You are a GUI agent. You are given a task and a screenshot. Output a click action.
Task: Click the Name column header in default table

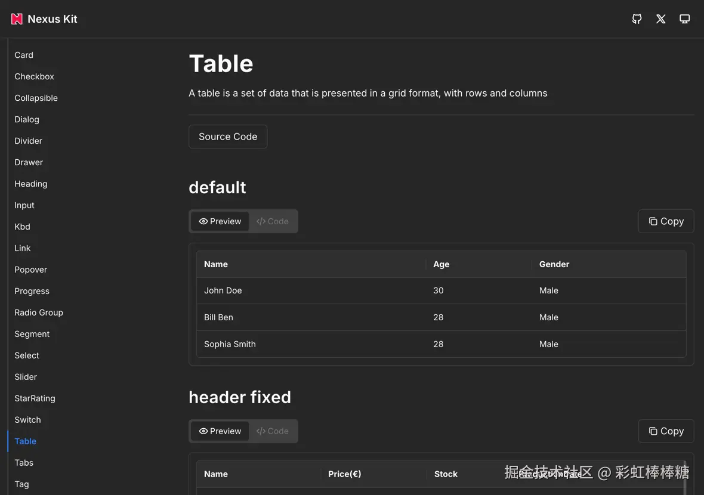pos(216,264)
